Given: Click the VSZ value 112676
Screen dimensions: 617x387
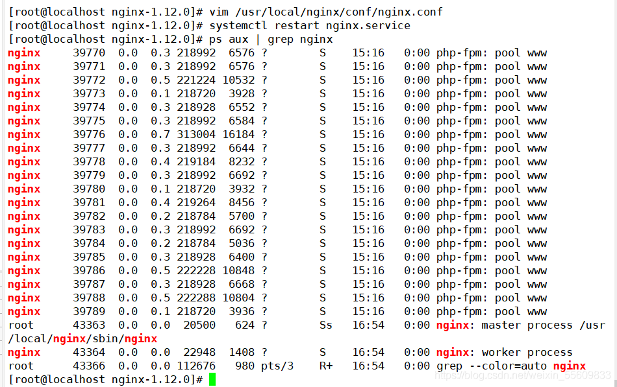Looking at the screenshot, I should 196,366.
